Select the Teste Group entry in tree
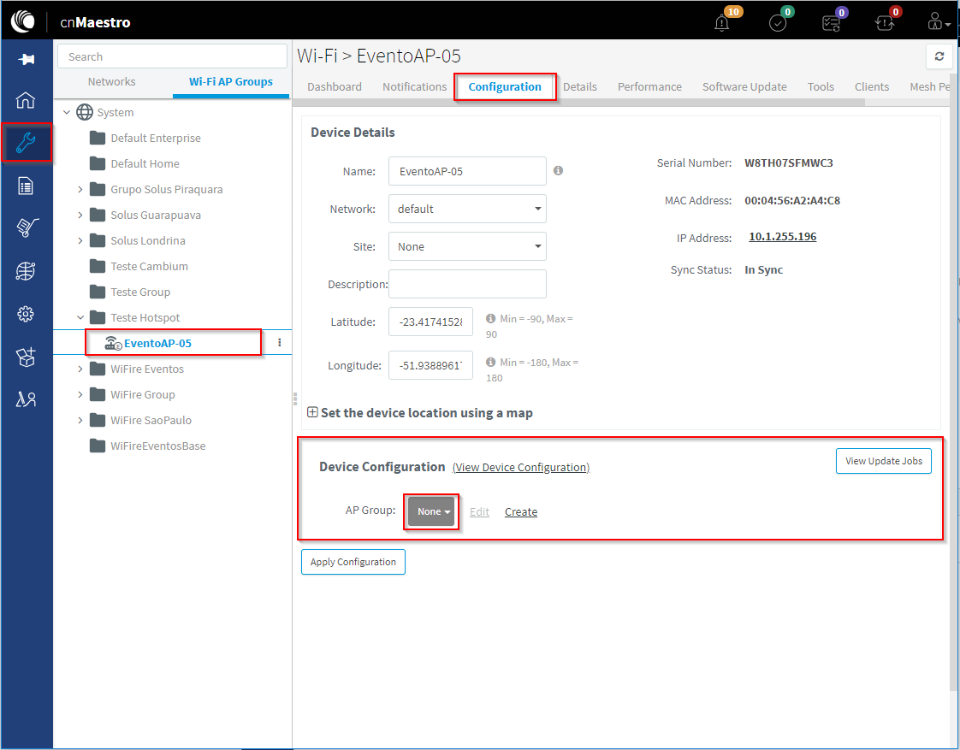The height and width of the screenshot is (750, 960). pos(140,292)
